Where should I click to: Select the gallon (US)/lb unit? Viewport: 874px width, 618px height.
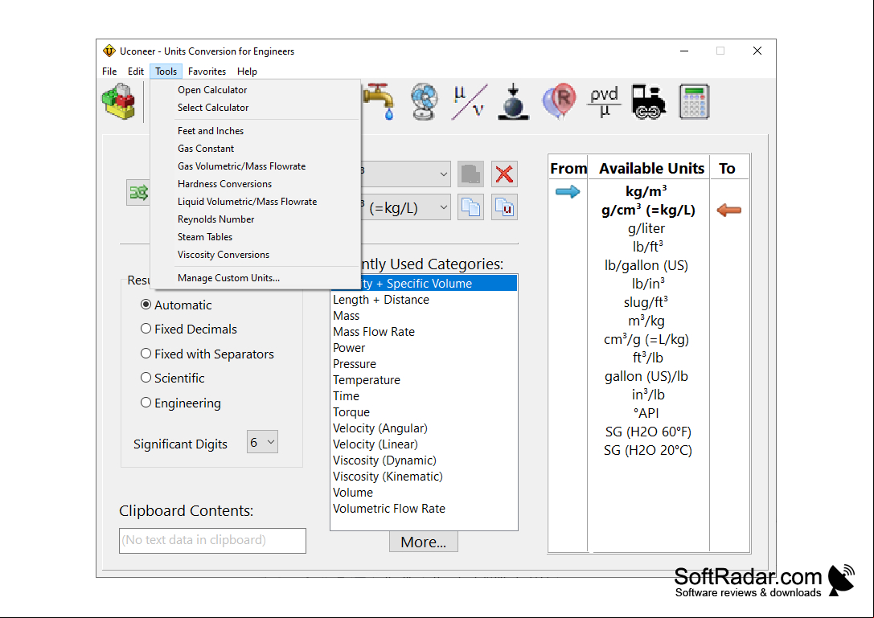click(646, 376)
